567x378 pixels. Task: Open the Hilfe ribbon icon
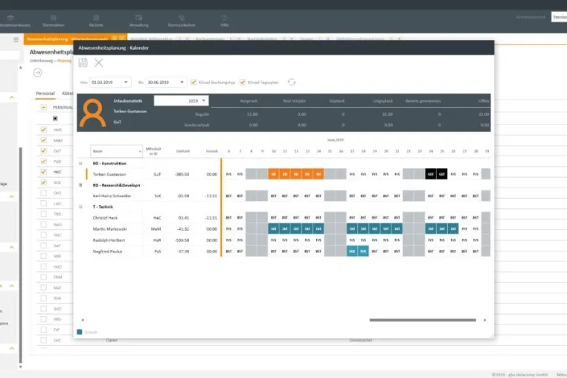click(x=225, y=21)
